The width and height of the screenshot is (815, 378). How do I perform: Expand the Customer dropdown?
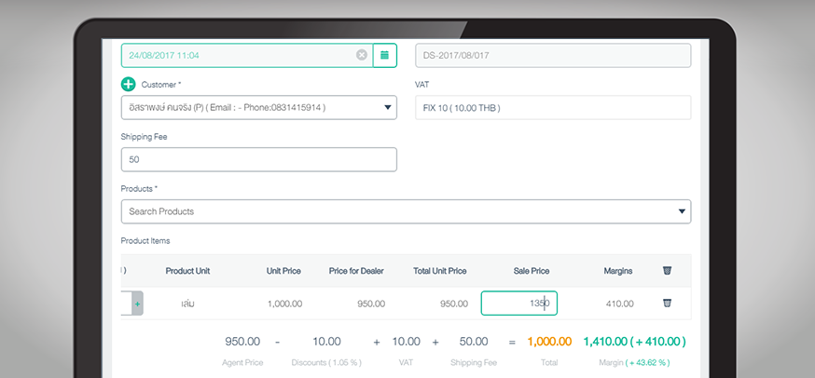click(389, 108)
